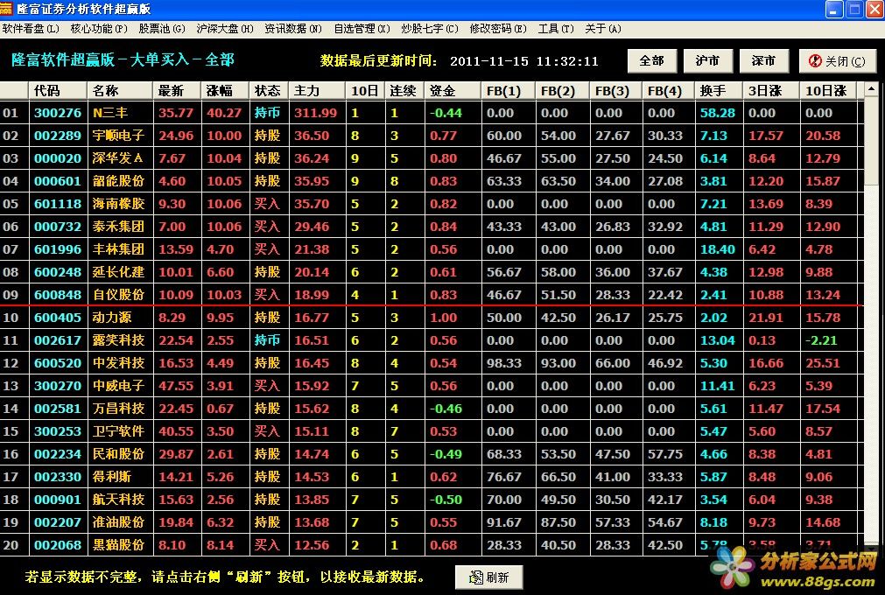Open the 沪深大盘(H) menu
This screenshot has width=885, height=595.
pyautogui.click(x=225, y=29)
